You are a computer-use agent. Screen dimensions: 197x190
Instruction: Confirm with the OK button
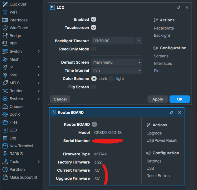pos(179,99)
